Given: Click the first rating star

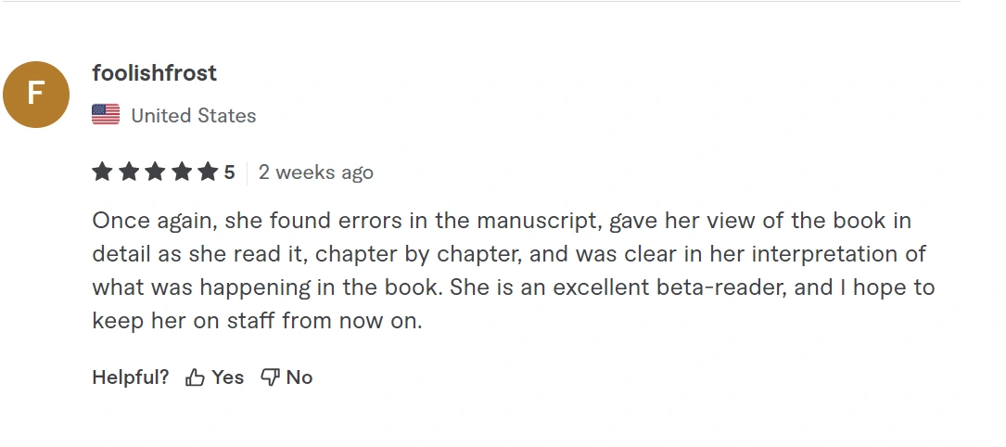Looking at the screenshot, I should tap(102, 172).
